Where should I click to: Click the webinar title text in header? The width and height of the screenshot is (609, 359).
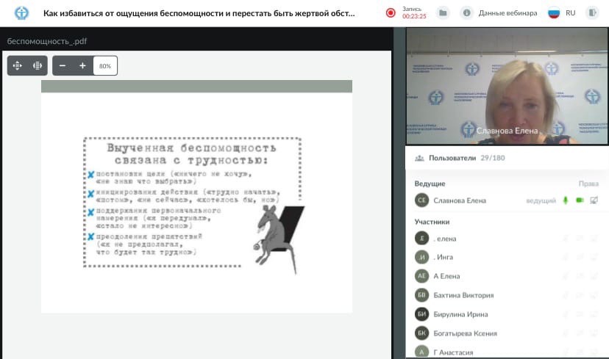[x=199, y=13]
